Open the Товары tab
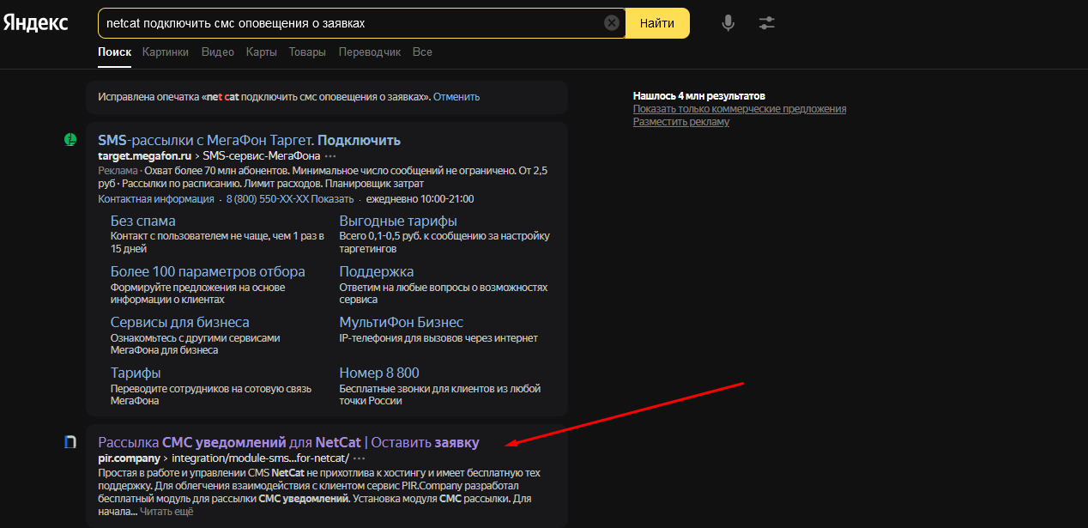1088x528 pixels. tap(307, 52)
